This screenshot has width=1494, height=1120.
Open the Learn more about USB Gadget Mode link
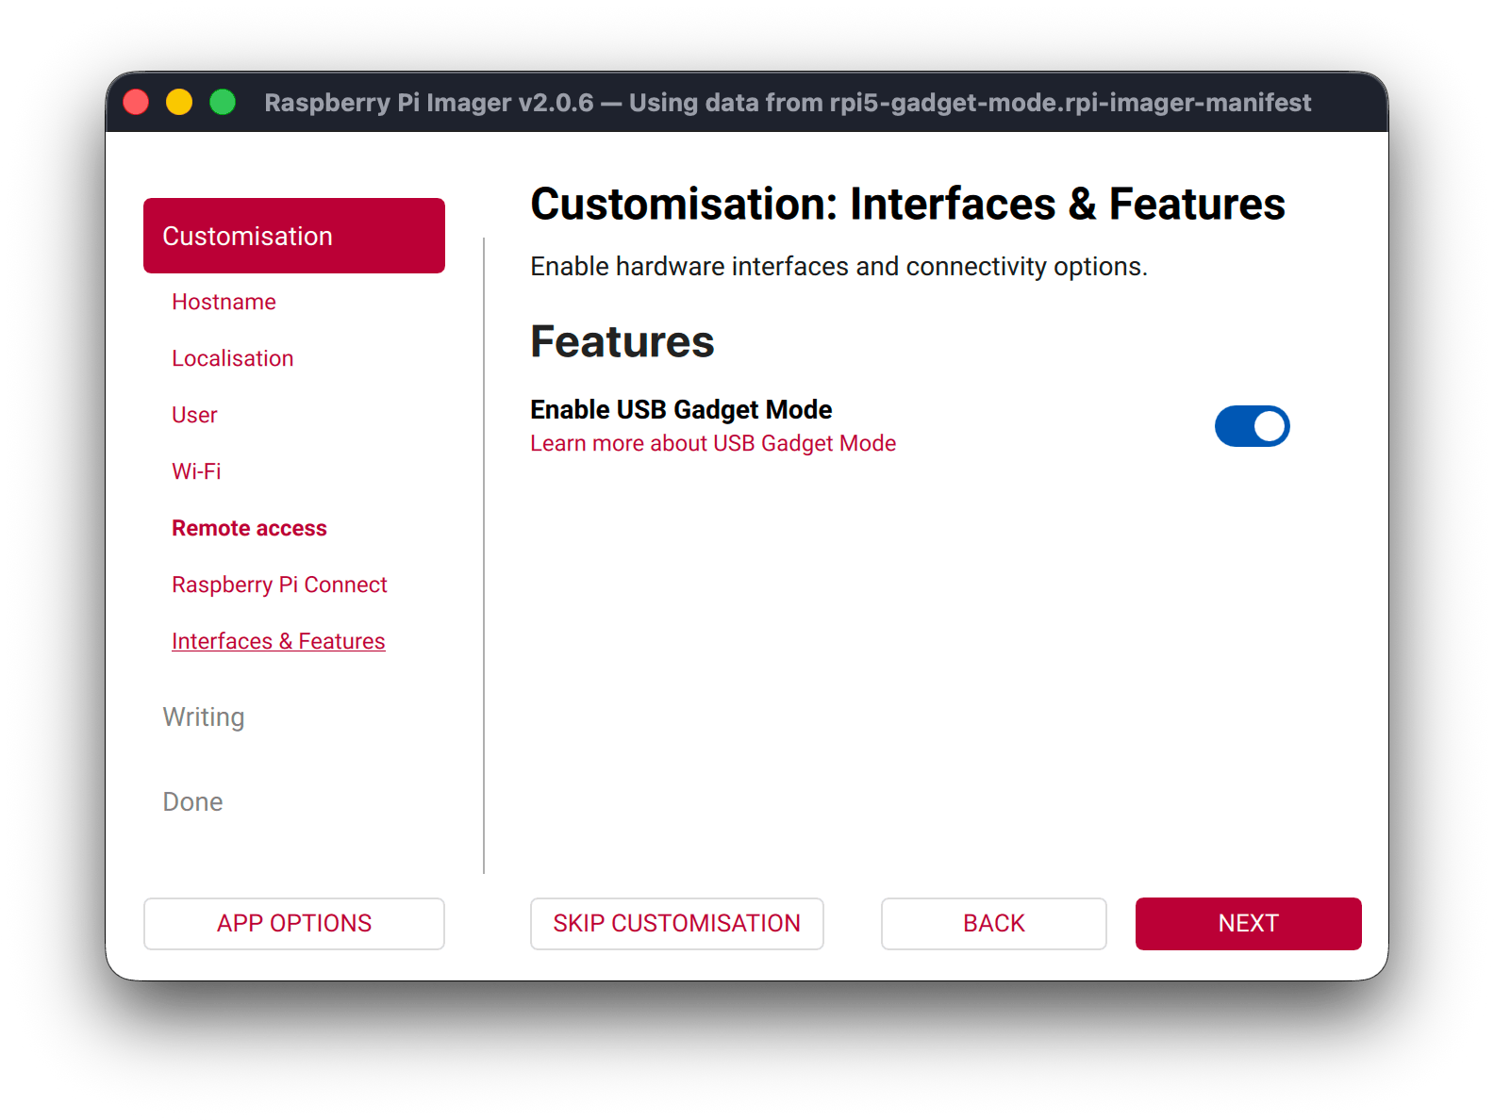(x=712, y=443)
